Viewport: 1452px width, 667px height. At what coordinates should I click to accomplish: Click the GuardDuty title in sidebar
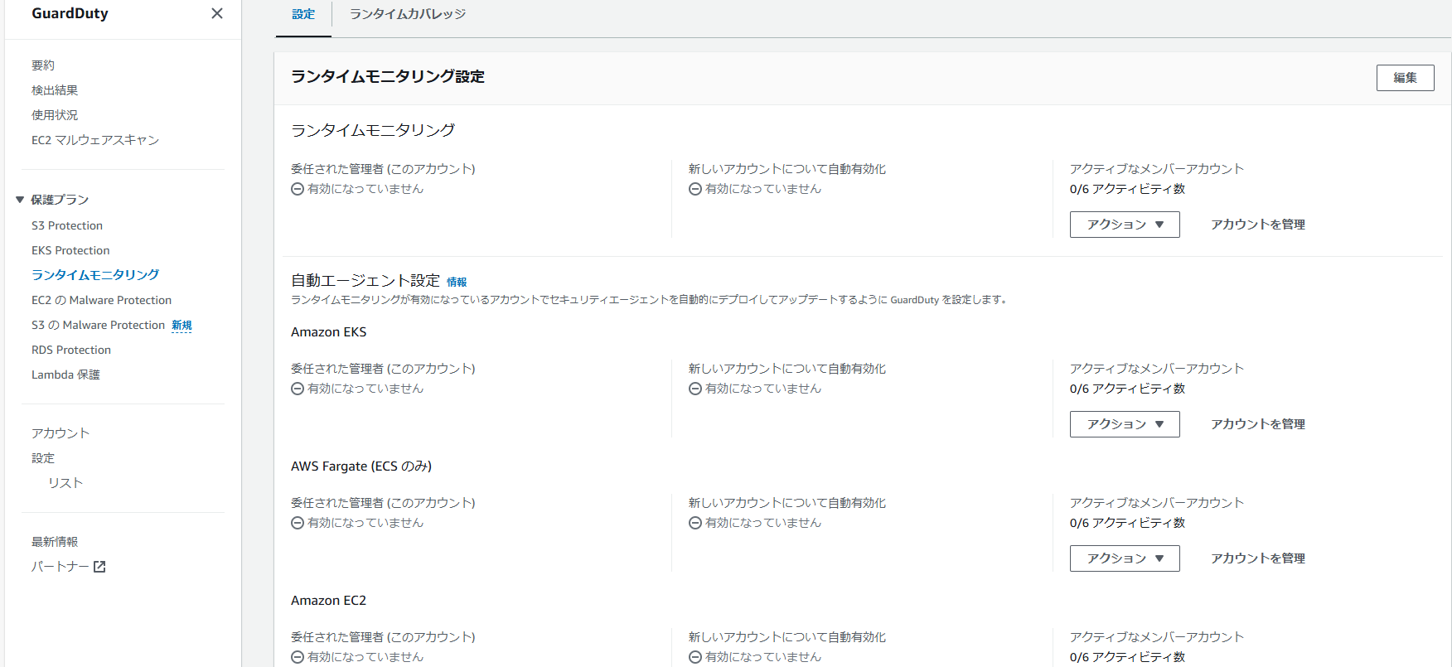pos(70,13)
